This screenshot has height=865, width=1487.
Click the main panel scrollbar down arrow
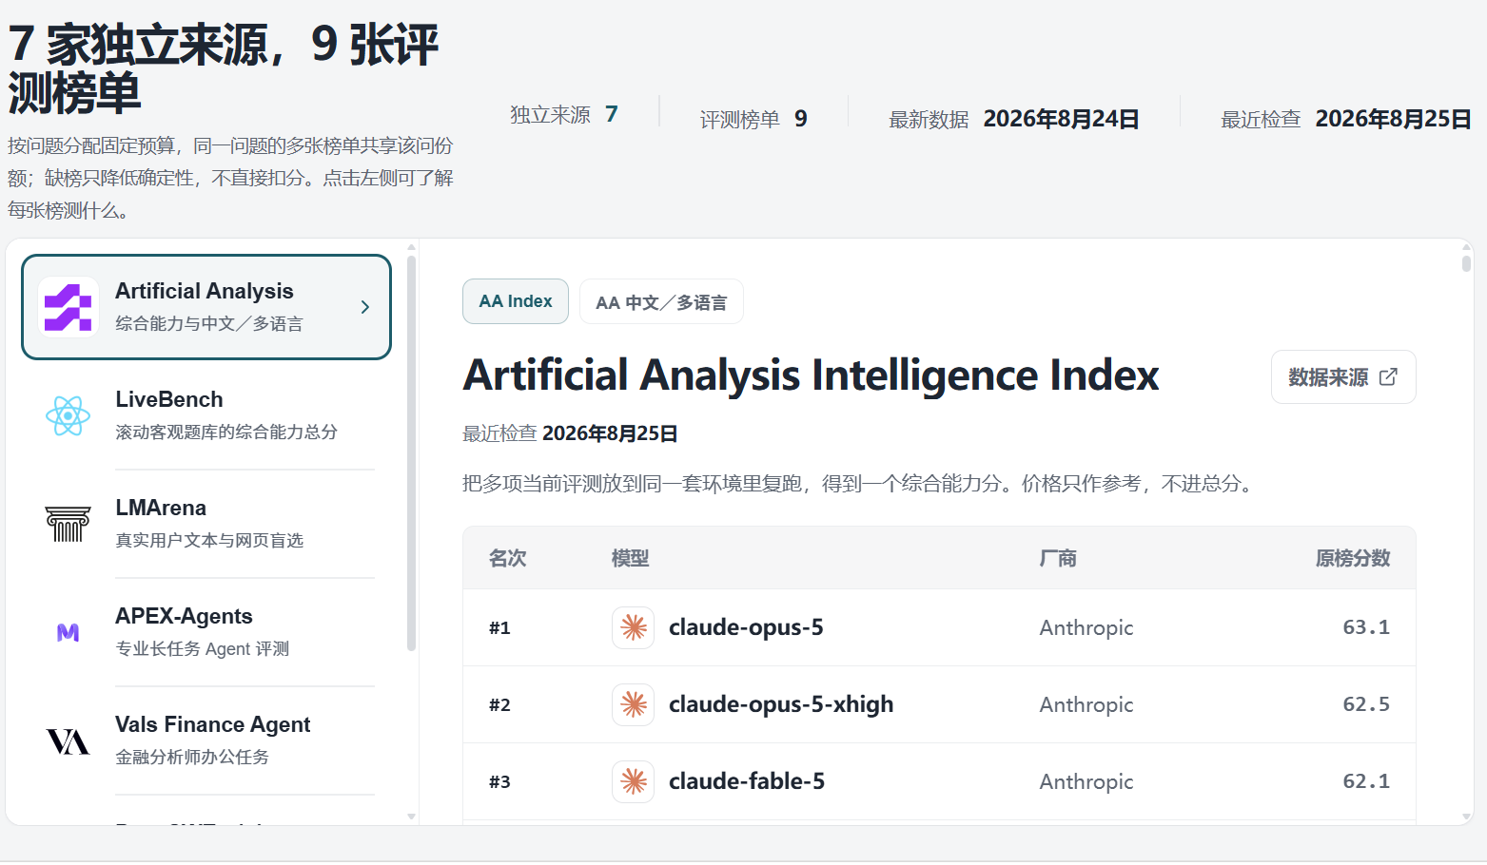point(1466,817)
